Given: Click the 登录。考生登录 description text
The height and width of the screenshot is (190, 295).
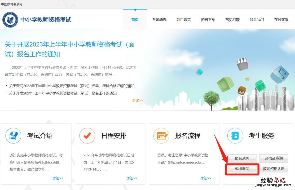Looking at the screenshot, I should 183,159.
